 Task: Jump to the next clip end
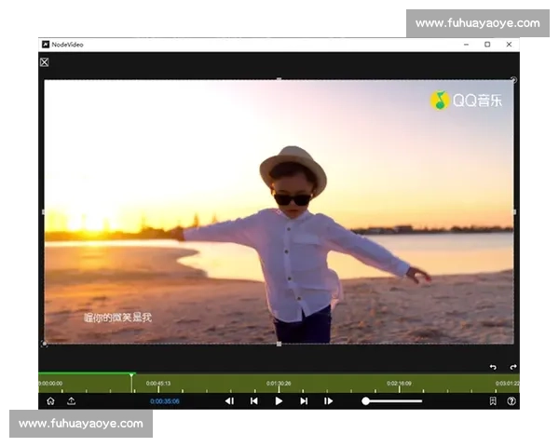point(304,401)
